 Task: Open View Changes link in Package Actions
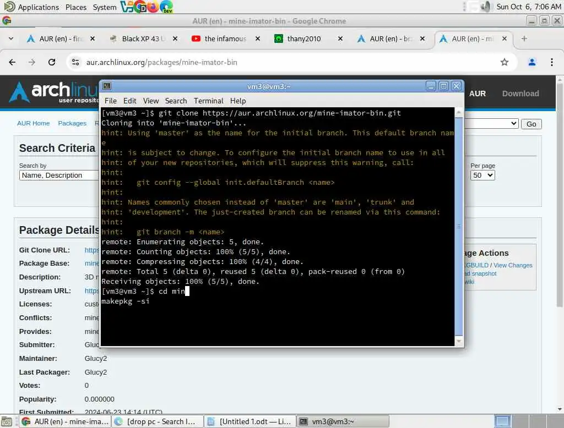tap(513, 265)
